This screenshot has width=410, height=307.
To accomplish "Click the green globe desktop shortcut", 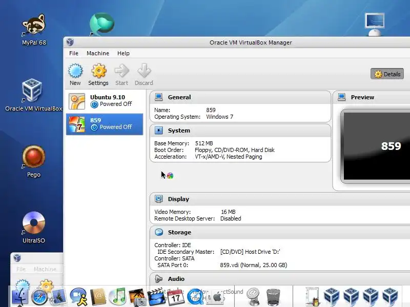I will coord(101,24).
